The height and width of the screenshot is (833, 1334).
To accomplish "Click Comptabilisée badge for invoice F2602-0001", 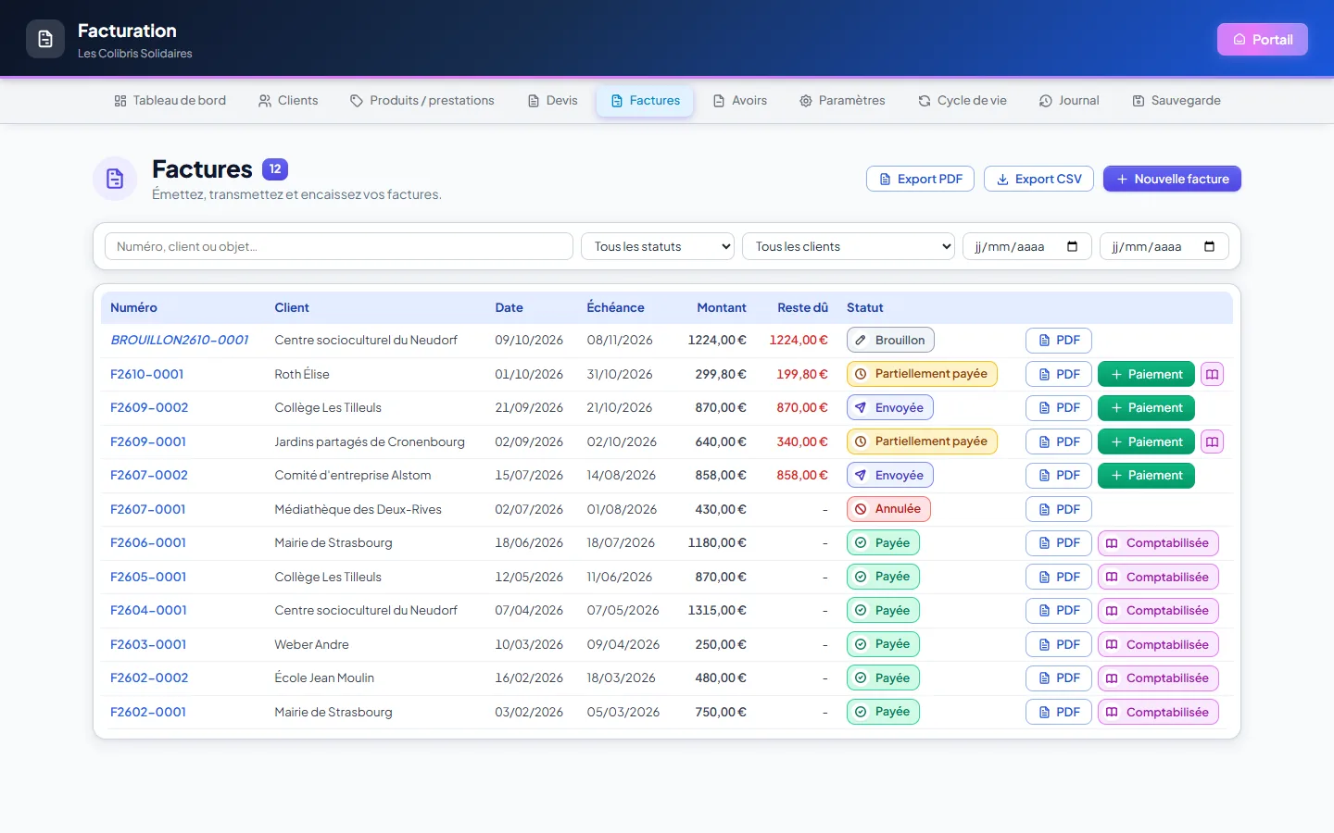I will (x=1158, y=712).
